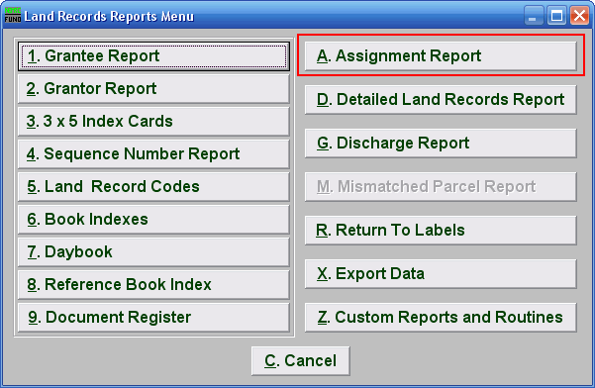Image resolution: width=595 pixels, height=388 pixels.
Task: Maximize the Land Records Reports Menu window
Action: pos(556,16)
